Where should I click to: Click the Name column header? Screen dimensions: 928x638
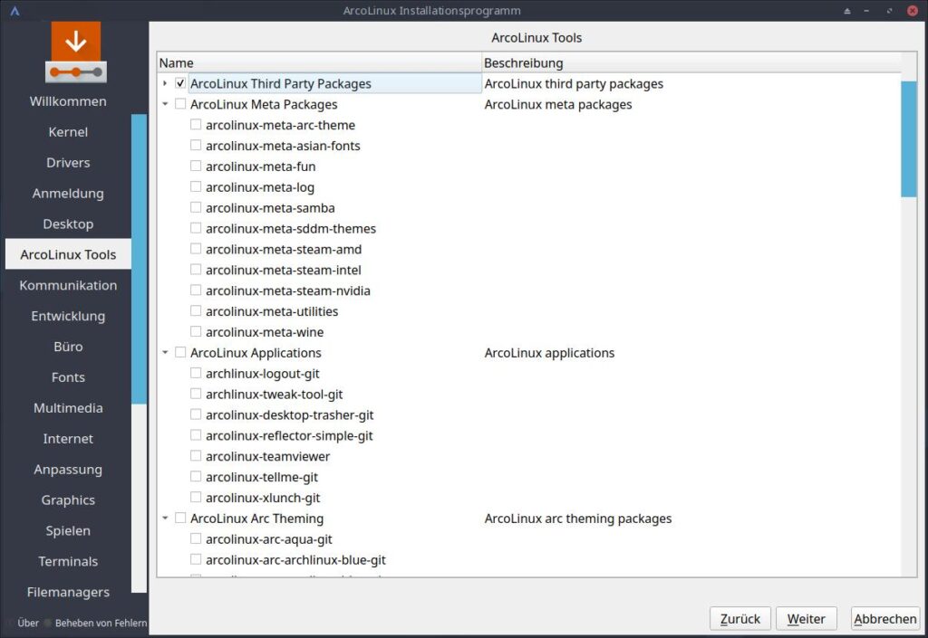(x=320, y=62)
